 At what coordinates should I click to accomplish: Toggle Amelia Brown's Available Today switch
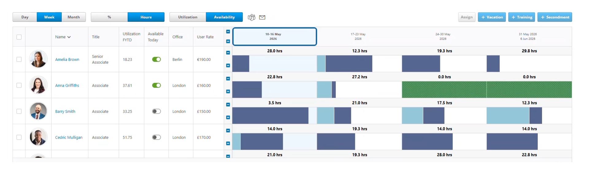click(156, 59)
